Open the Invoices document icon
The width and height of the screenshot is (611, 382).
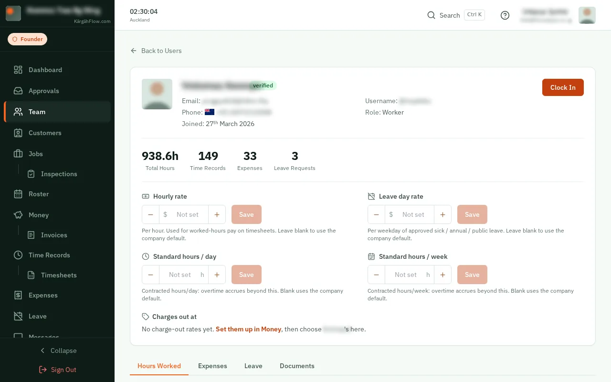click(x=31, y=235)
